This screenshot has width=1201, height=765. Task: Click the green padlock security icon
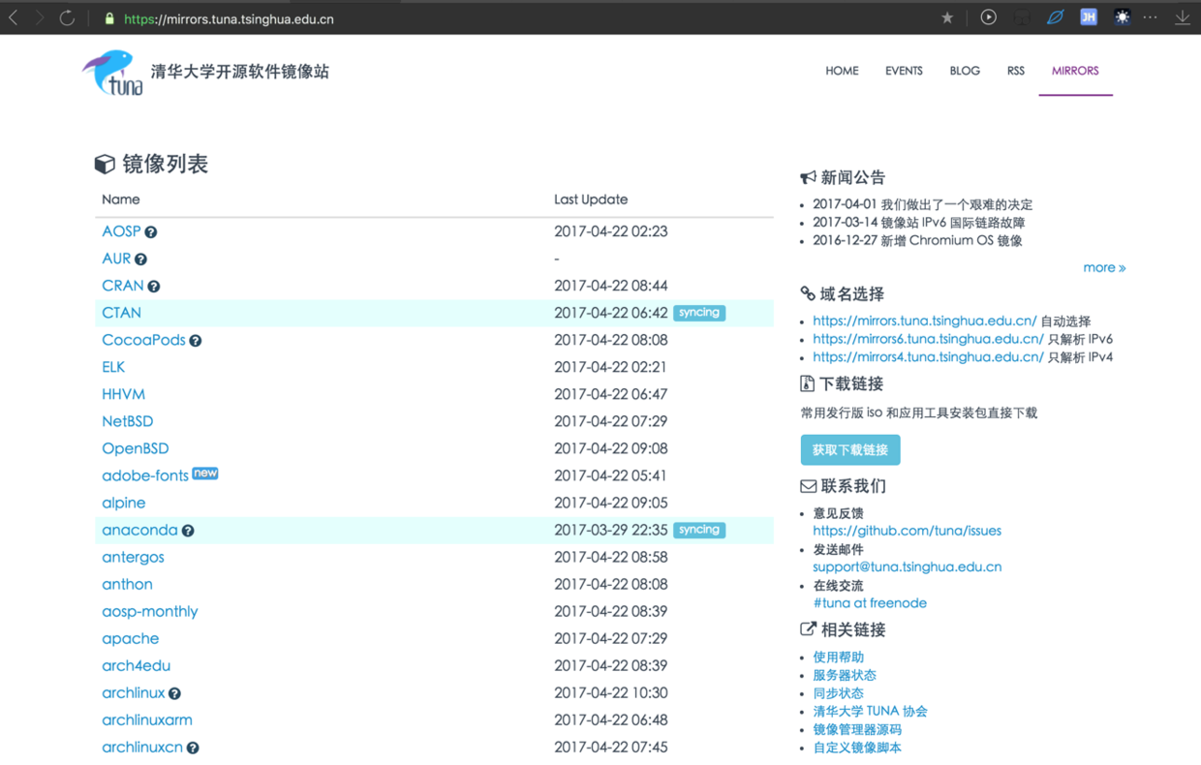coord(109,18)
